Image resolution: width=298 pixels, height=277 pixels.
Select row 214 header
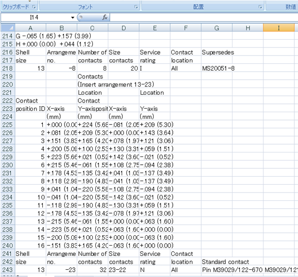pyautogui.click(x=8, y=36)
